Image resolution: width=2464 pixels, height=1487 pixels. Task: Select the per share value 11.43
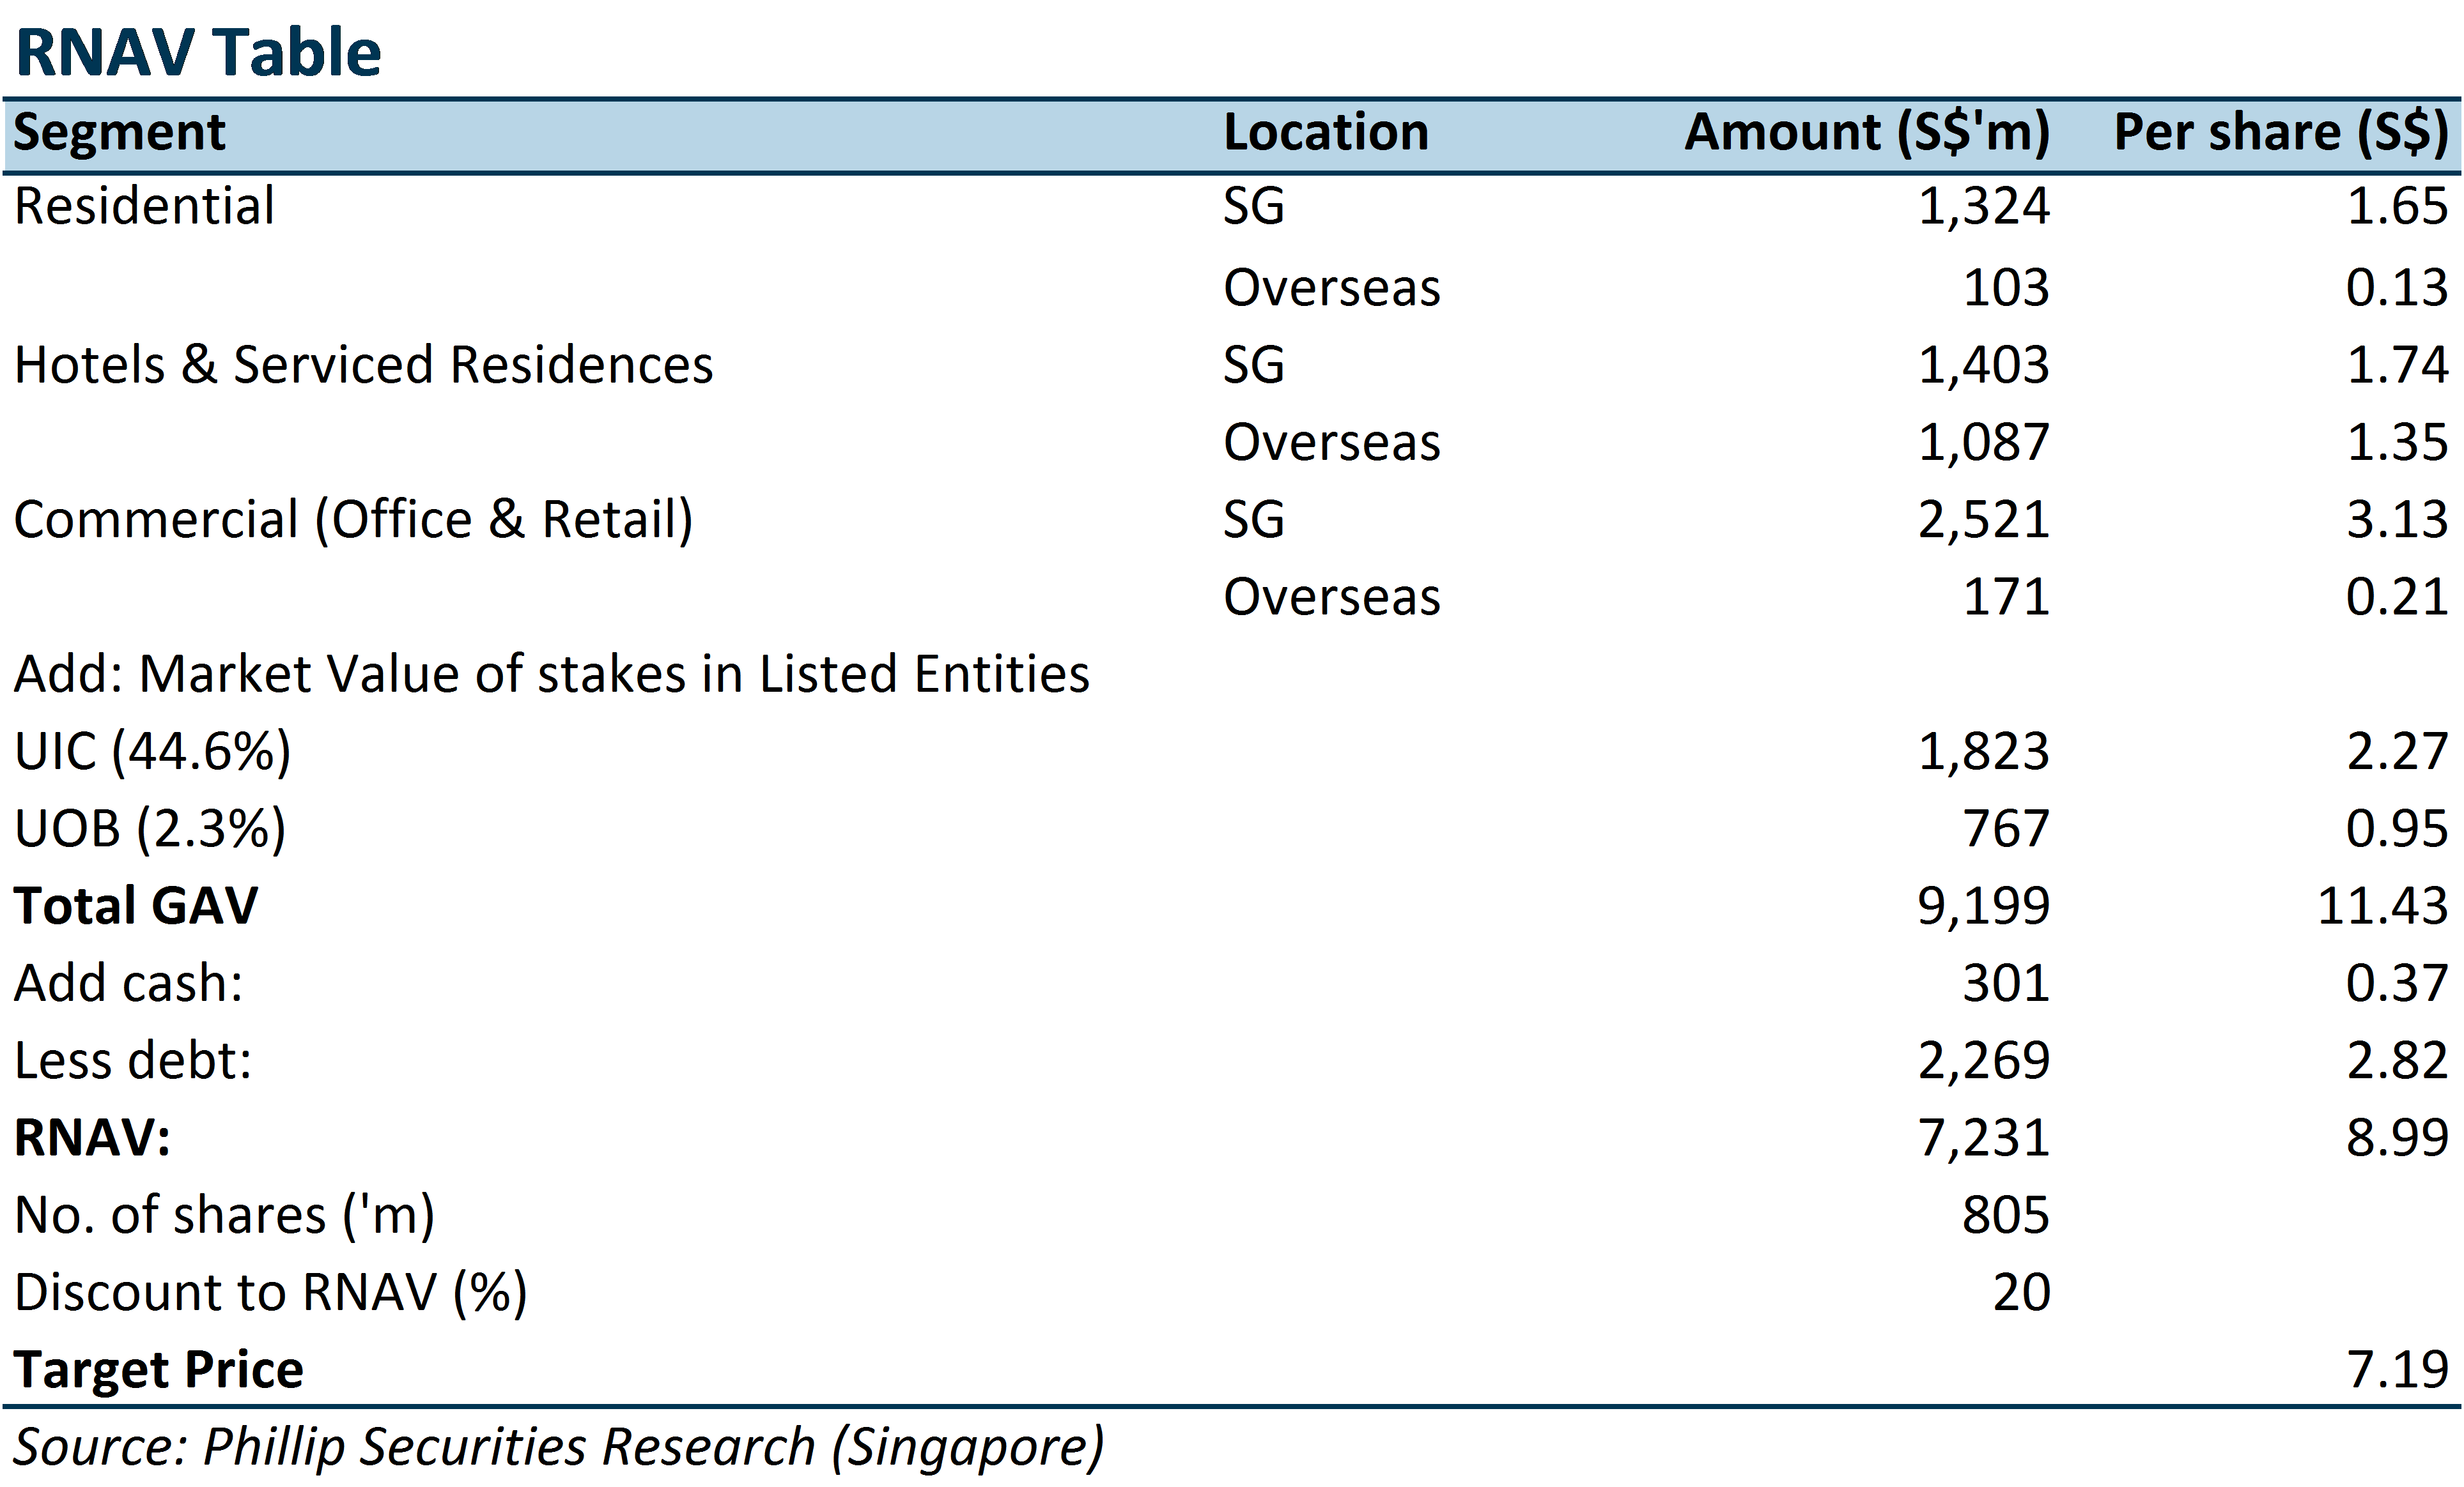(x=2383, y=906)
